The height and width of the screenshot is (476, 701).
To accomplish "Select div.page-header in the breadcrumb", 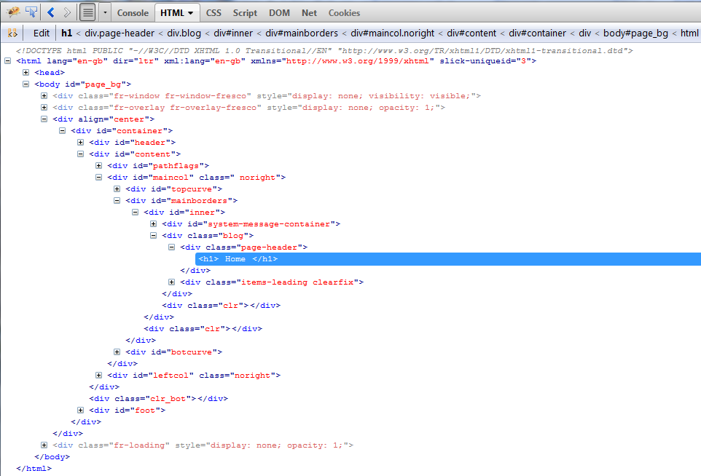I will click(120, 33).
